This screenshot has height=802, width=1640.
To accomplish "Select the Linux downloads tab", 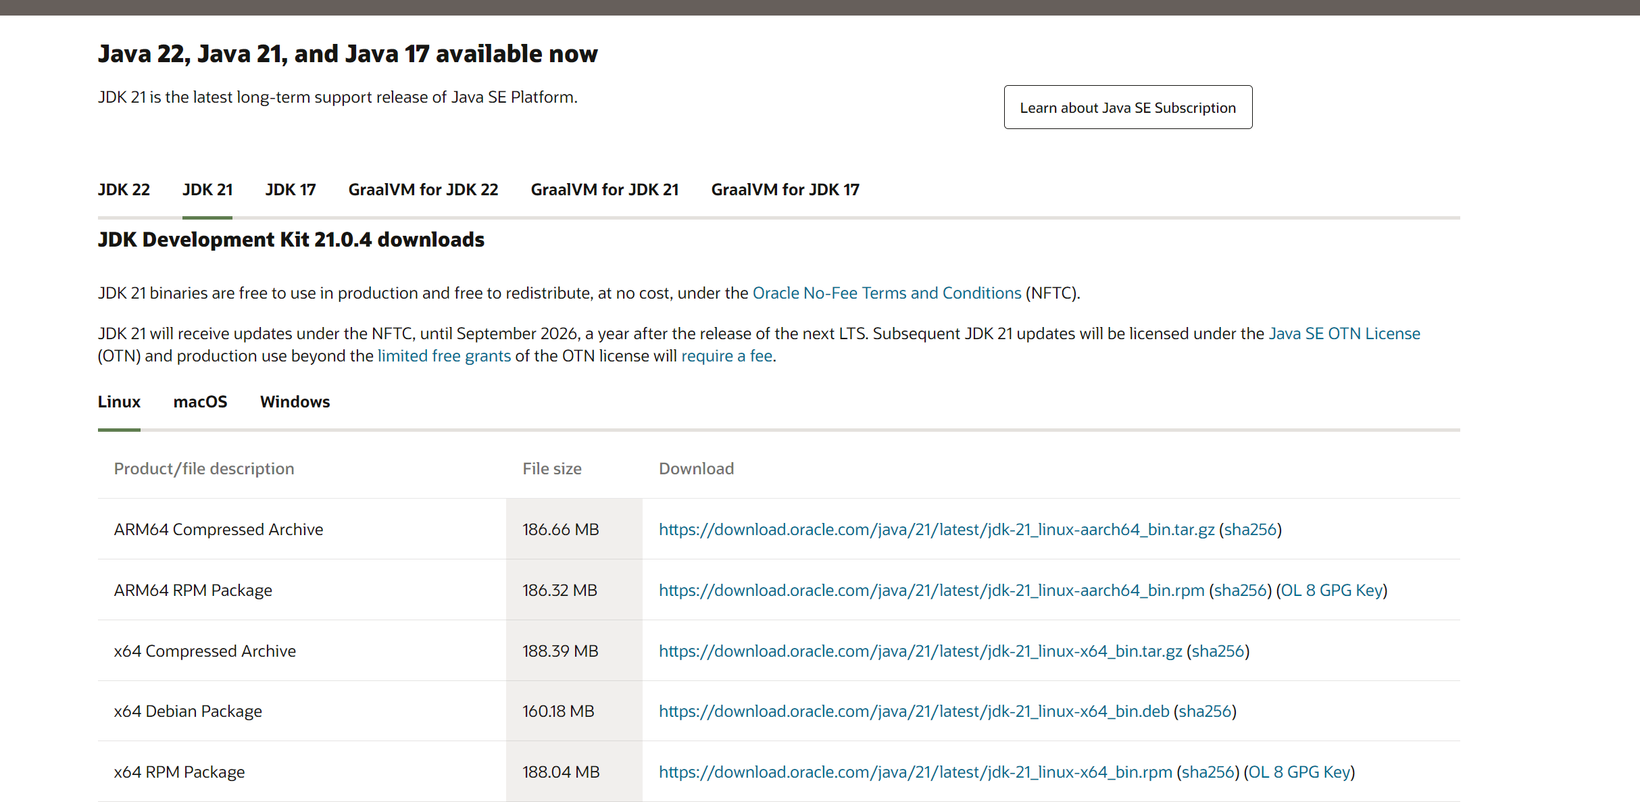I will [x=119, y=402].
